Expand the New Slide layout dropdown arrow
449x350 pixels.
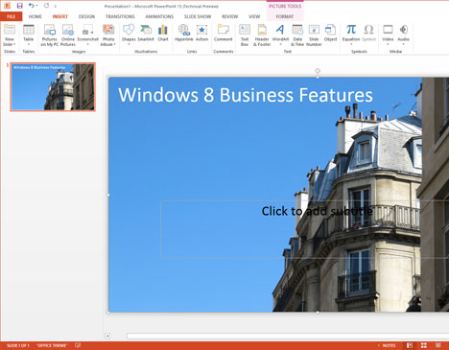click(14, 44)
